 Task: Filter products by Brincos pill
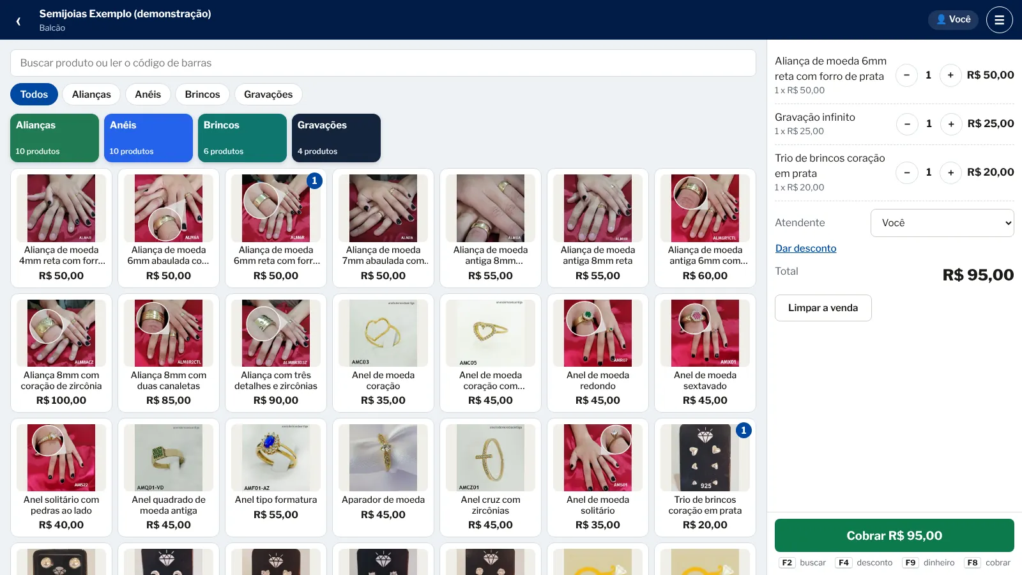pos(202,95)
